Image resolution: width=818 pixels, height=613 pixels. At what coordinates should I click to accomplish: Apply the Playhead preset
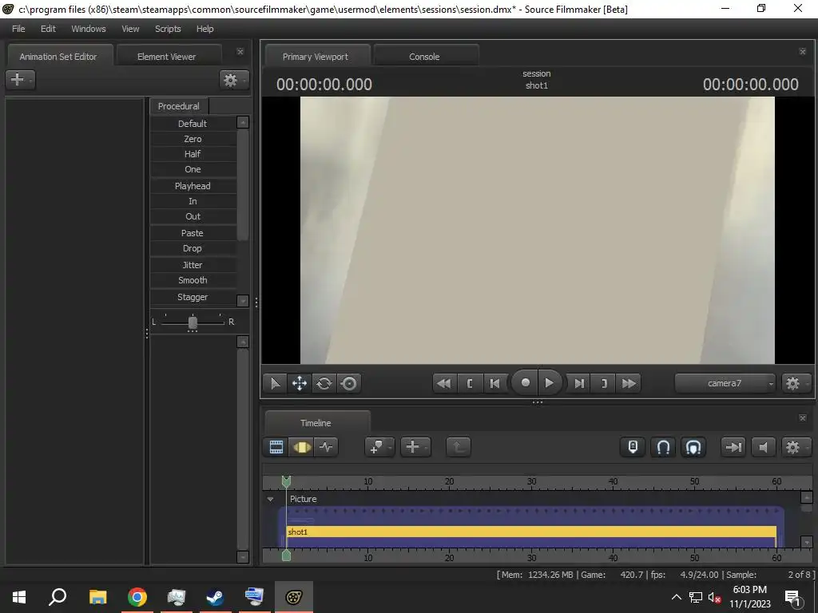pyautogui.click(x=193, y=185)
